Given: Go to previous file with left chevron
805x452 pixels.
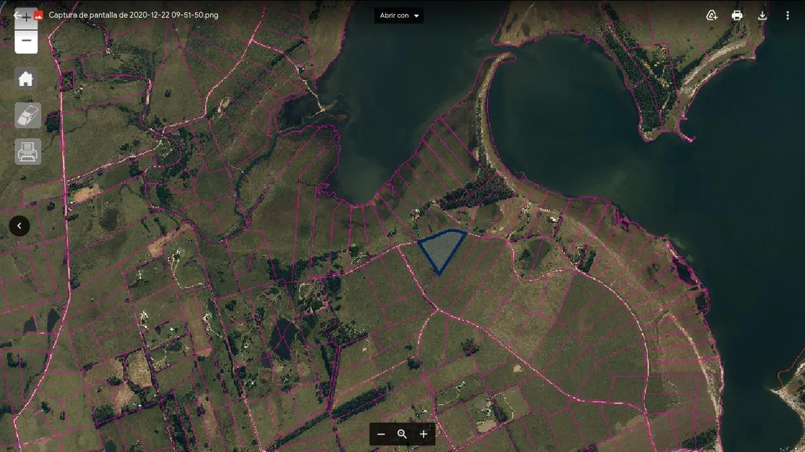Looking at the screenshot, I should [x=19, y=226].
